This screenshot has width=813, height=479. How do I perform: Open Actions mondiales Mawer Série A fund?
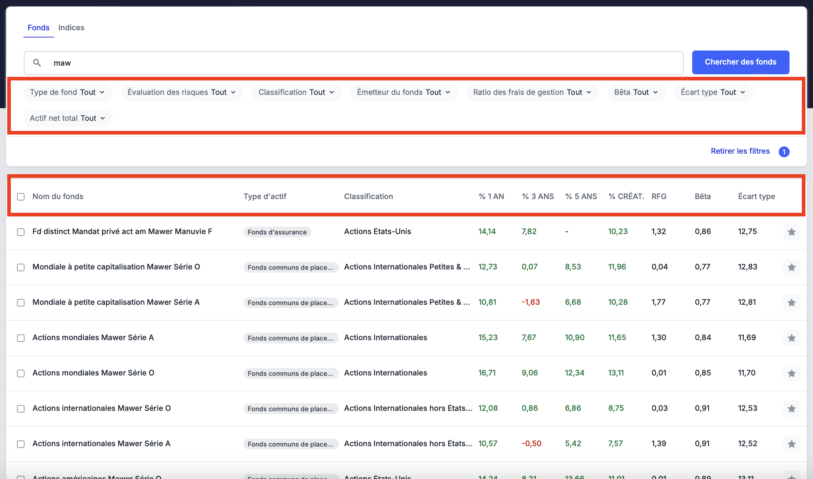point(93,338)
